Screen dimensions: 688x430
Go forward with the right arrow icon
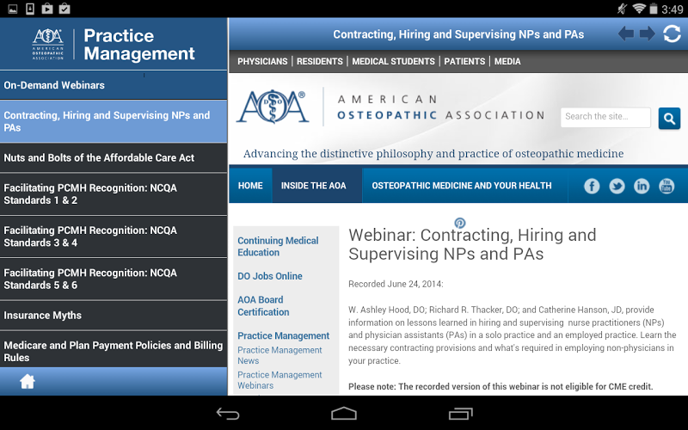[648, 34]
